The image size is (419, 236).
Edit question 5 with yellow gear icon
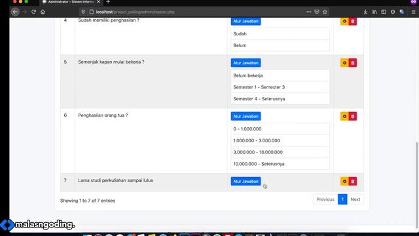(x=344, y=63)
